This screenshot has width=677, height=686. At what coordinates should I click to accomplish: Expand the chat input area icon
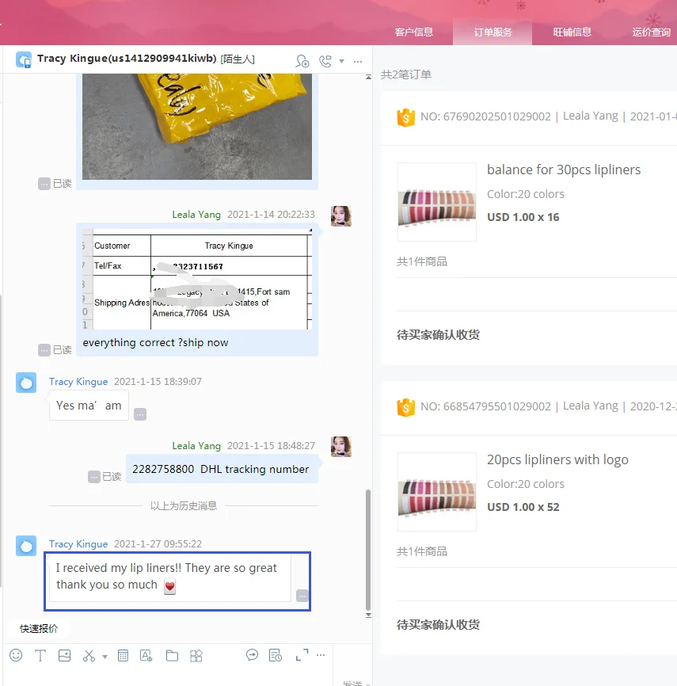[302, 655]
